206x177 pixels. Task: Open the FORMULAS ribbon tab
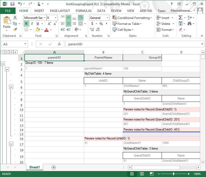click(84, 11)
